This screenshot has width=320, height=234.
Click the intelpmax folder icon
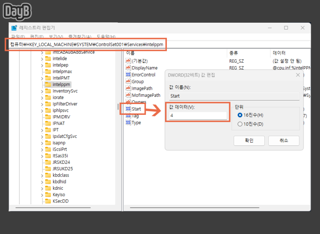click(x=48, y=72)
